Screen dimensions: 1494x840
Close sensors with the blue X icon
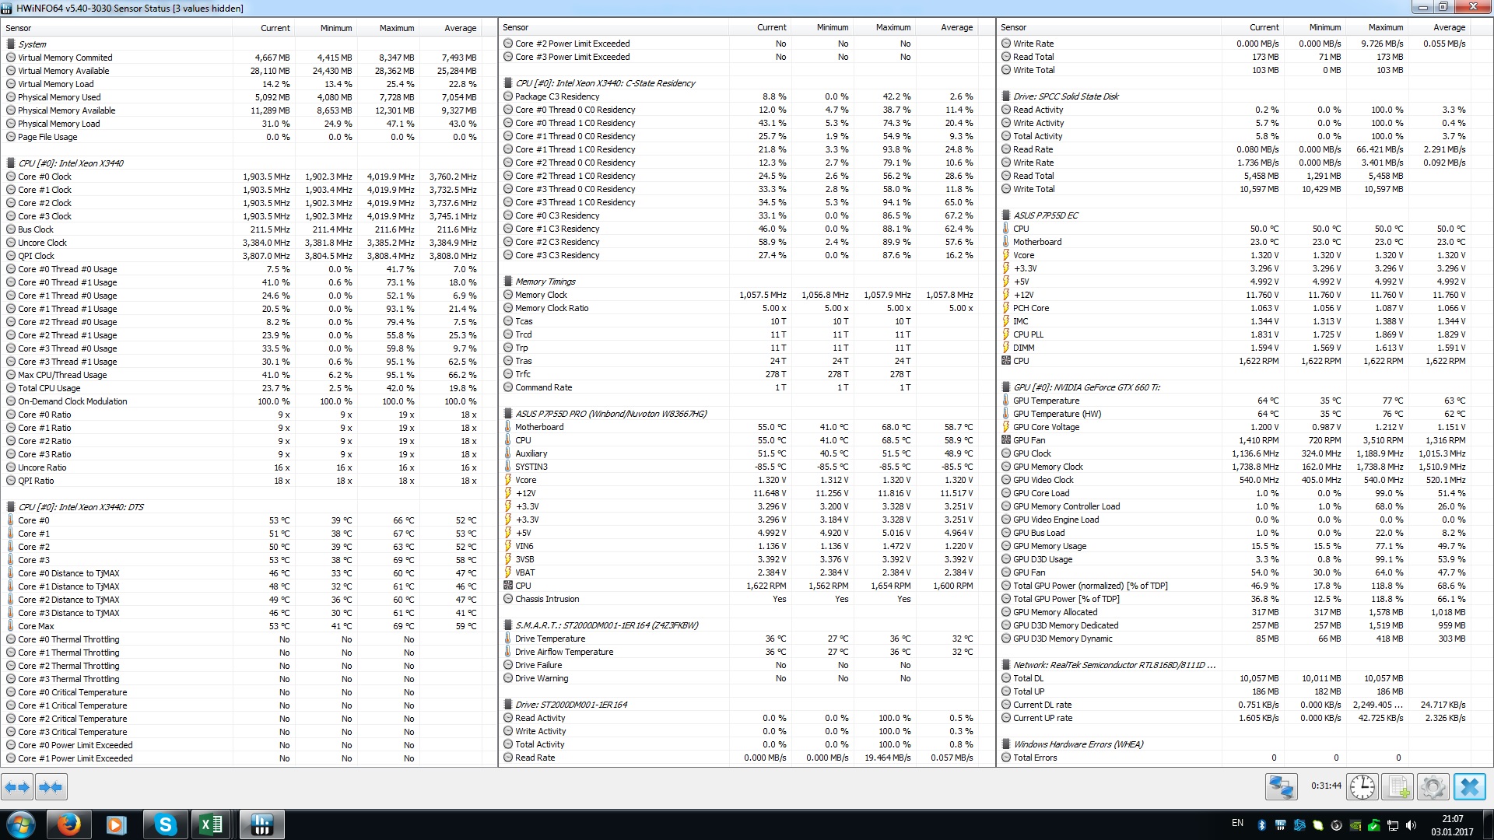tap(1469, 787)
